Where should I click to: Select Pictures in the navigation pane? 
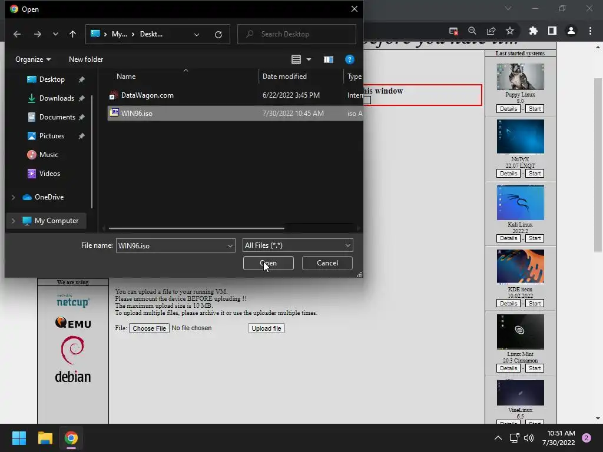pos(52,136)
